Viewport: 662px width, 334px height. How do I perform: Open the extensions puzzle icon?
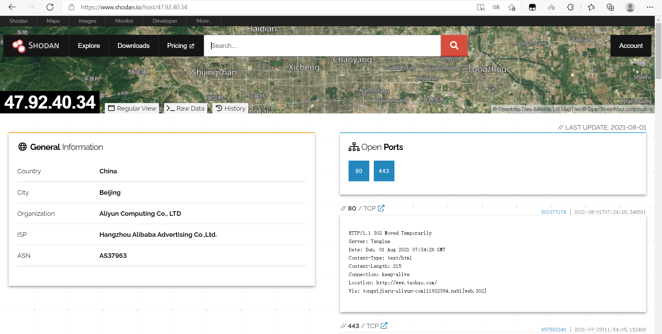coord(570,7)
